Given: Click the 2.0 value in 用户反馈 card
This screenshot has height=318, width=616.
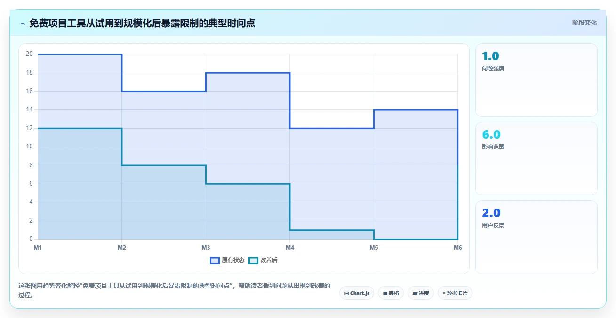Looking at the screenshot, I should [x=491, y=213].
